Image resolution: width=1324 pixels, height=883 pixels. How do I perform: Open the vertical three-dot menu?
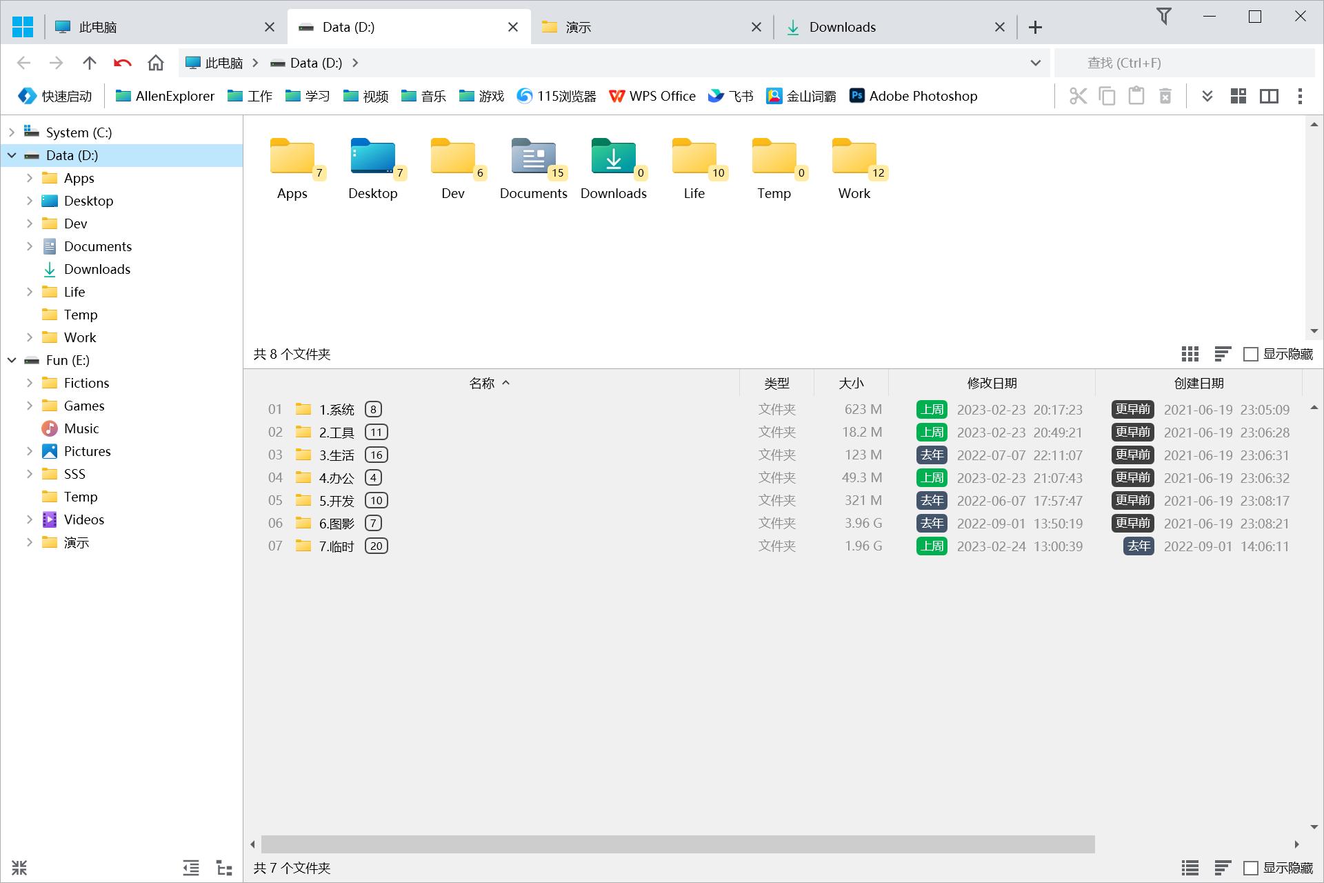1300,96
